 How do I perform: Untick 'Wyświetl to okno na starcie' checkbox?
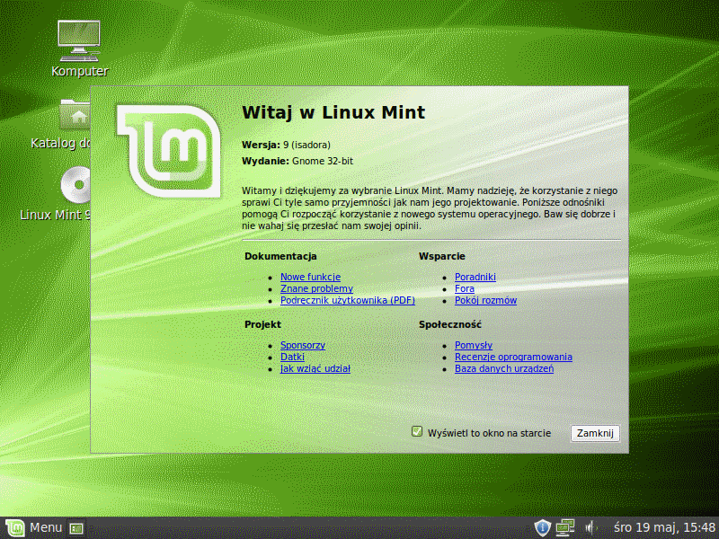[x=417, y=432]
